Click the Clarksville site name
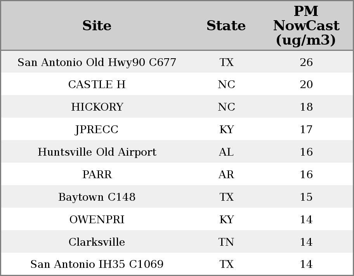 [x=97, y=242]
